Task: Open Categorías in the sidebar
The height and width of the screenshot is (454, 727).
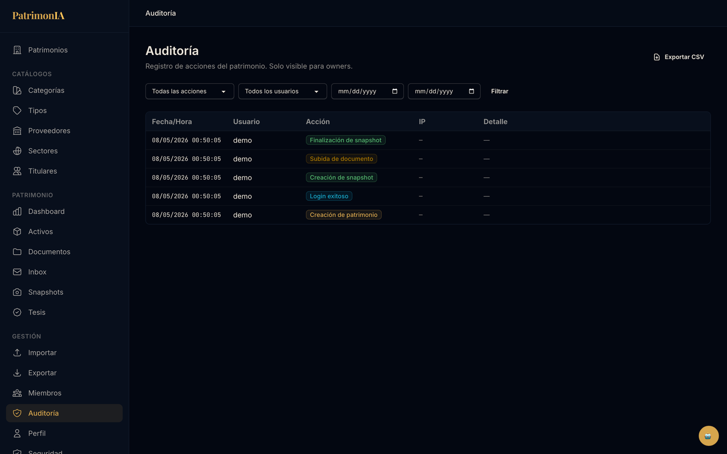Action: pos(64,90)
